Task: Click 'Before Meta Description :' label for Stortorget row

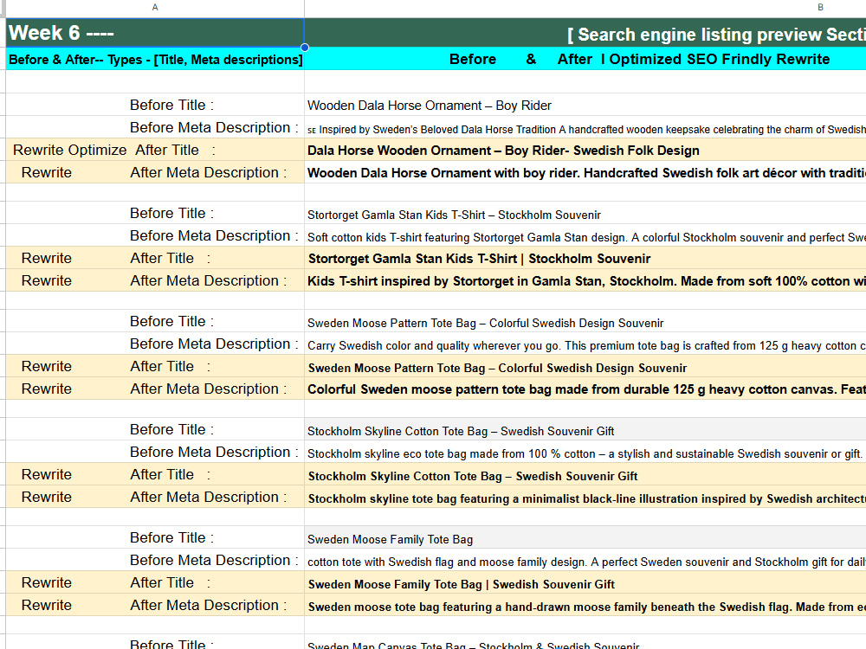Action: click(155, 235)
